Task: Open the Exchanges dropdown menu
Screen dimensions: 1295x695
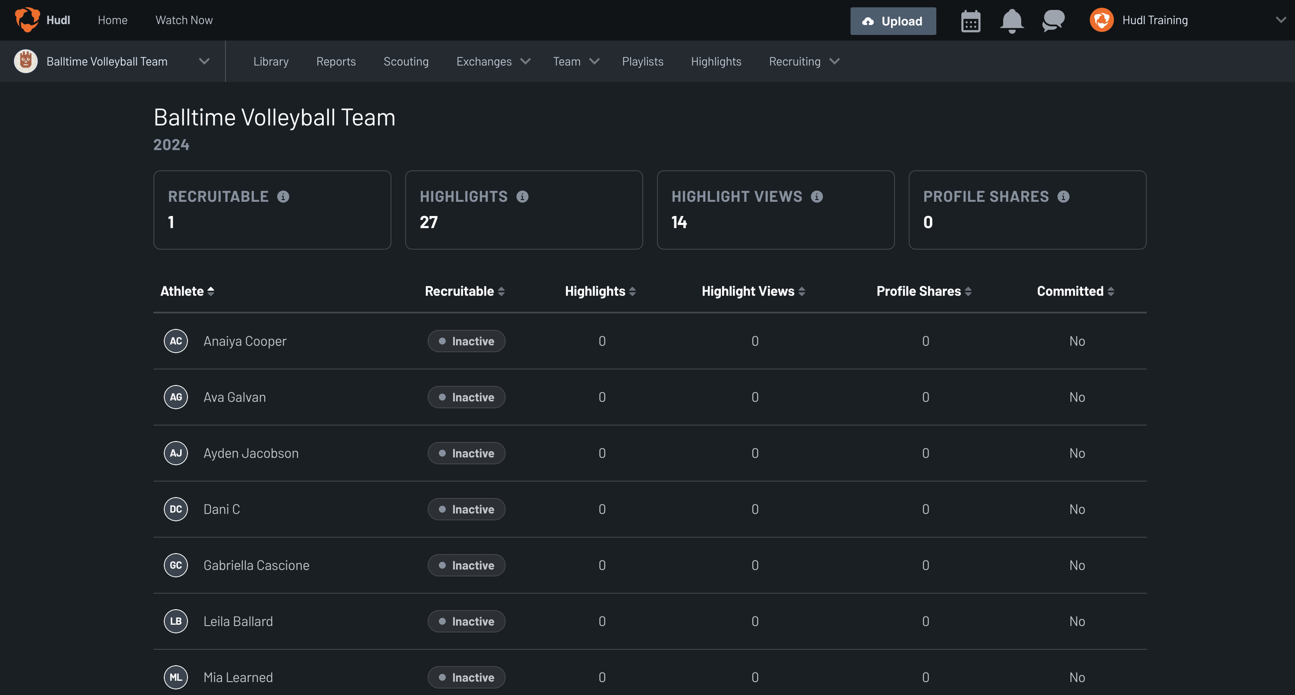Action: [x=493, y=61]
